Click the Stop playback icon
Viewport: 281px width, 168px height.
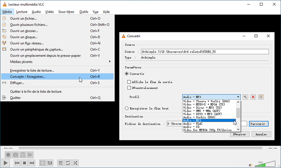tap(24, 163)
